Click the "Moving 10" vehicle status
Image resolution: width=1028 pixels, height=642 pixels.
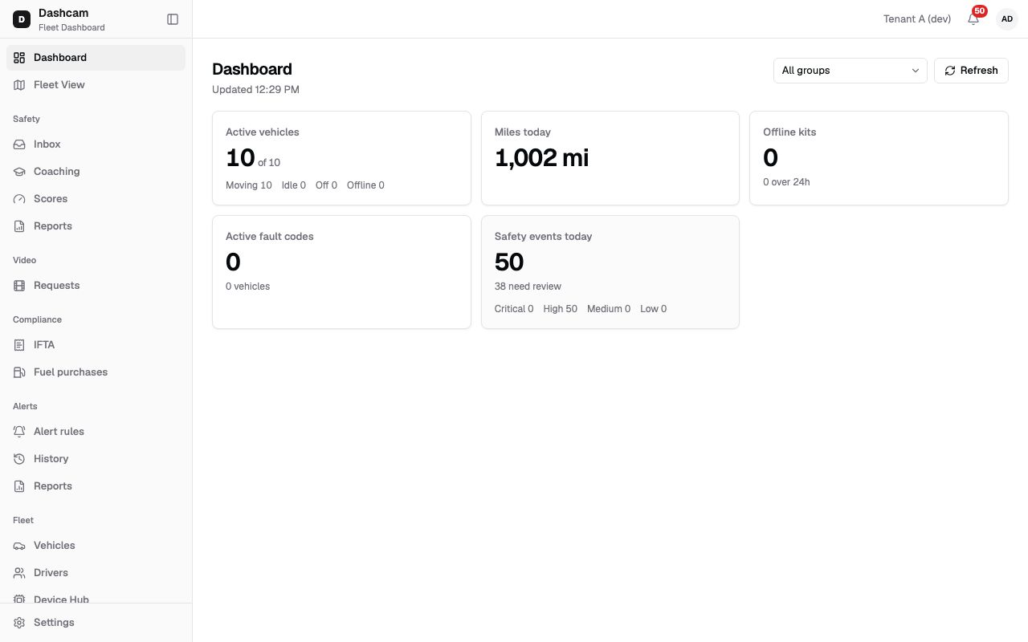coord(249,185)
